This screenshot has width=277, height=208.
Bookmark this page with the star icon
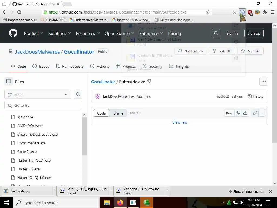(x=209, y=12)
